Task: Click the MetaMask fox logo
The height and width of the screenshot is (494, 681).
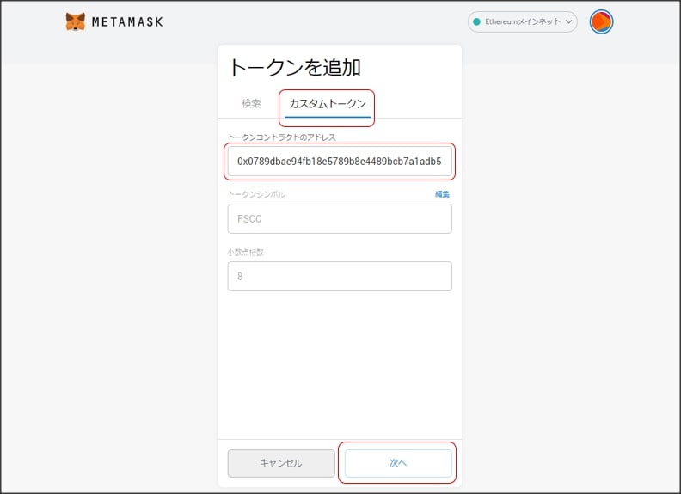Action: [x=76, y=21]
